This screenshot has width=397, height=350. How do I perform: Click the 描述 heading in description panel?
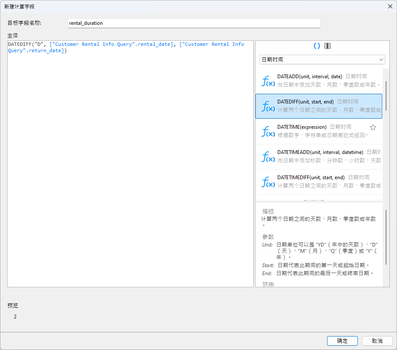268,211
